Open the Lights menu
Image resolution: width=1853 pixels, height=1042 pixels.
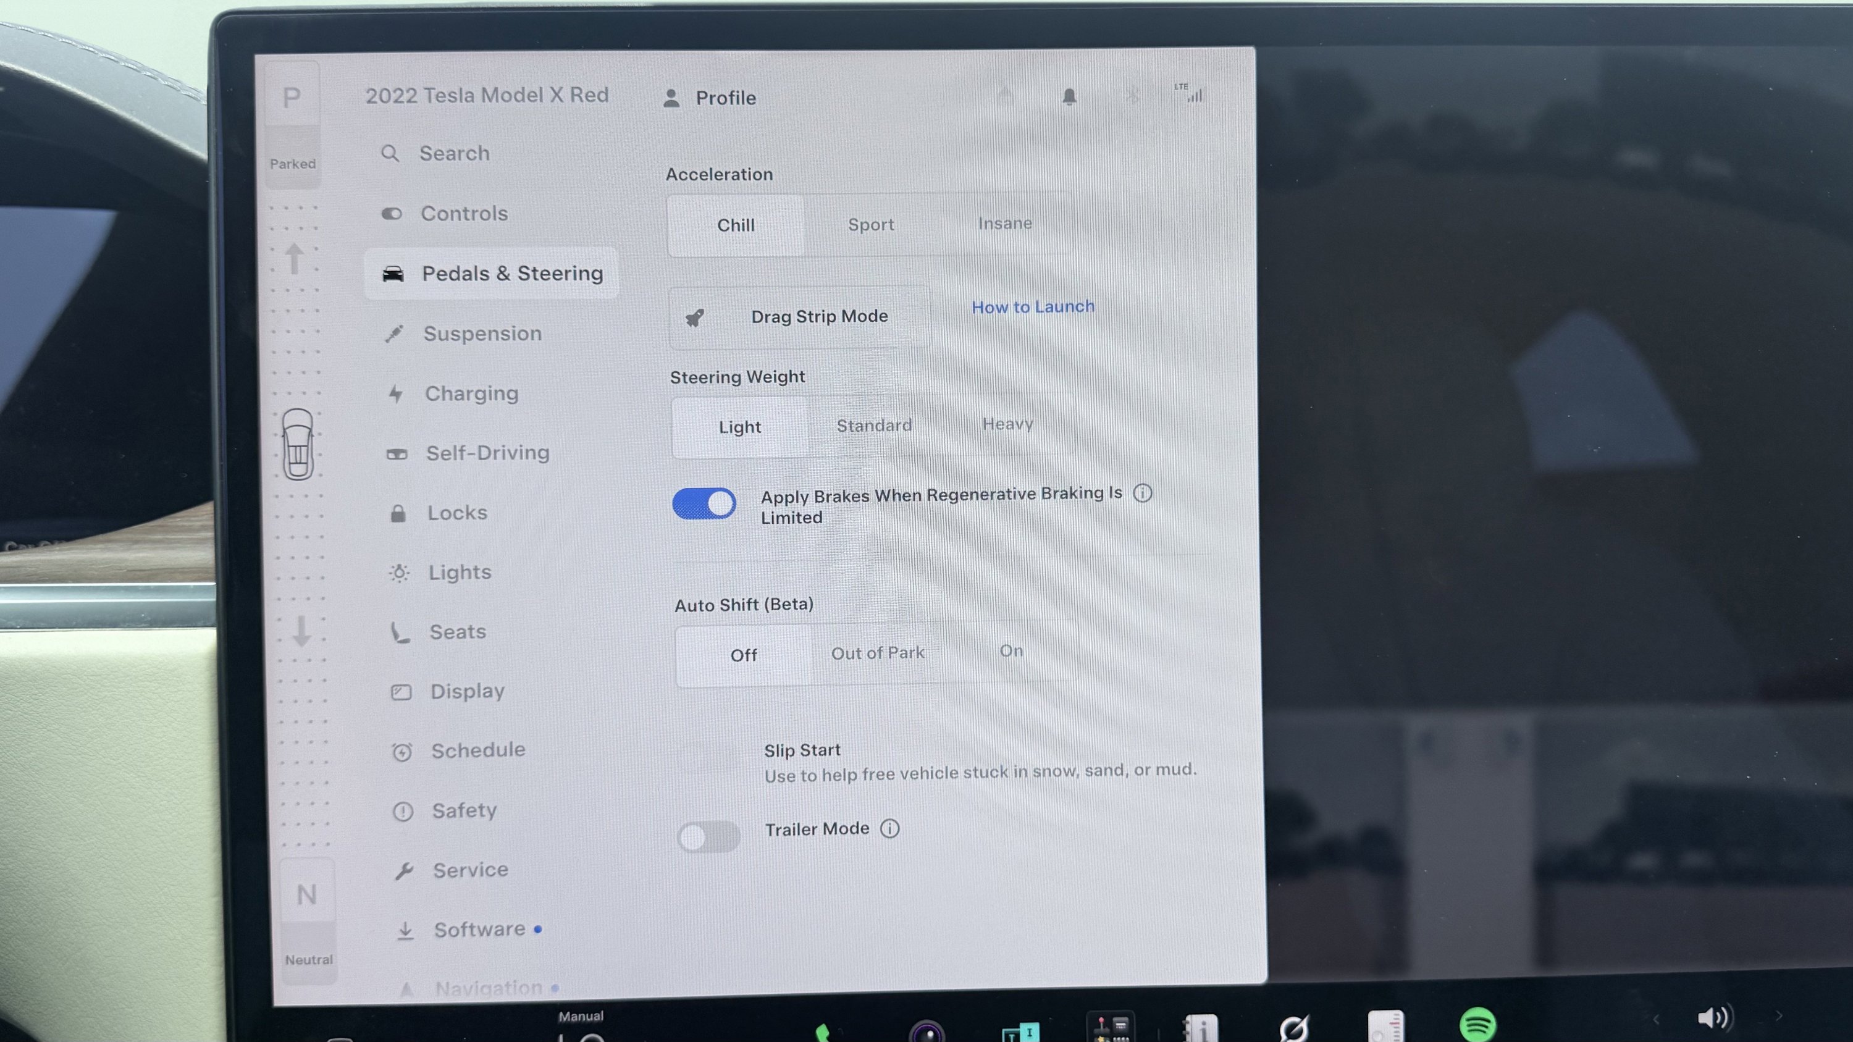point(440,573)
